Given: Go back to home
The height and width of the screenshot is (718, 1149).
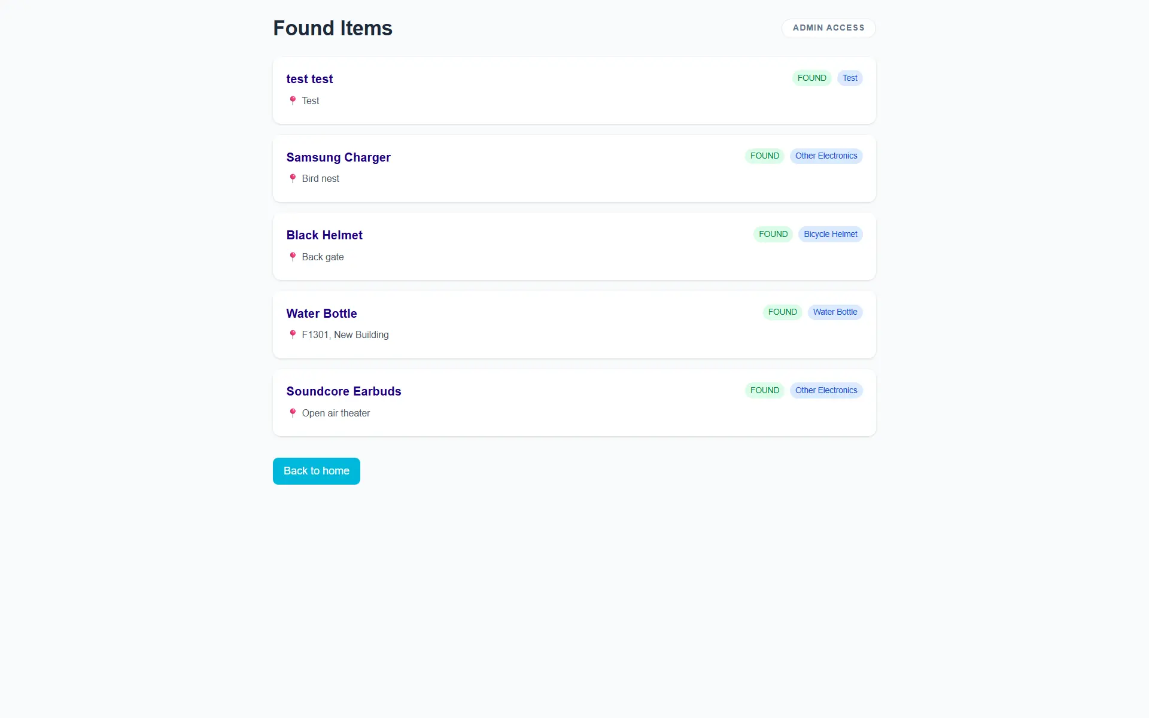Looking at the screenshot, I should pyautogui.click(x=316, y=471).
